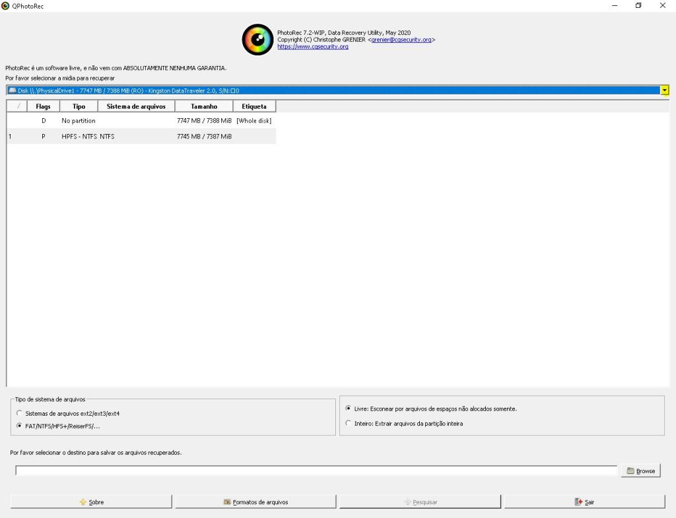This screenshot has width=676, height=518.
Task: Click the grenier@cgsecurity.org email link
Action: pyautogui.click(x=401, y=40)
